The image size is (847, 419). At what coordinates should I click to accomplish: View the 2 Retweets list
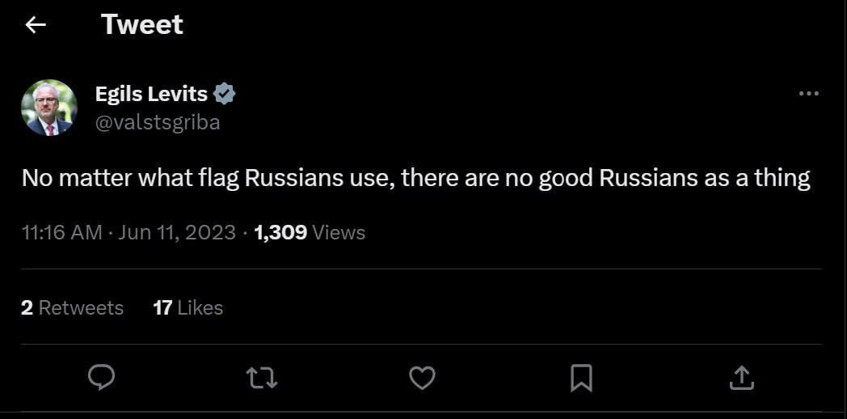coord(72,307)
